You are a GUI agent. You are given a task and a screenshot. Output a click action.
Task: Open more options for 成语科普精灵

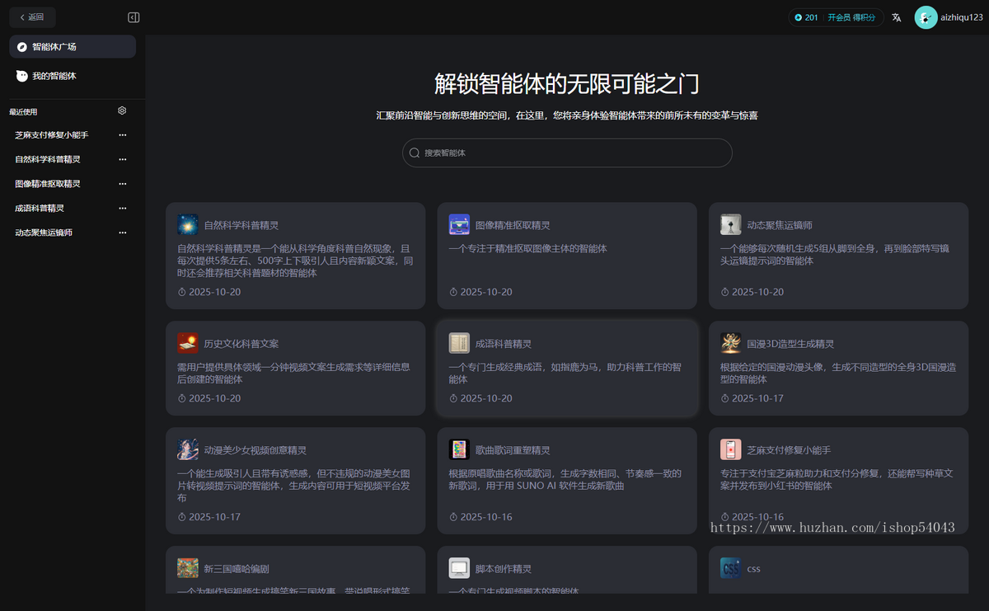(122, 208)
